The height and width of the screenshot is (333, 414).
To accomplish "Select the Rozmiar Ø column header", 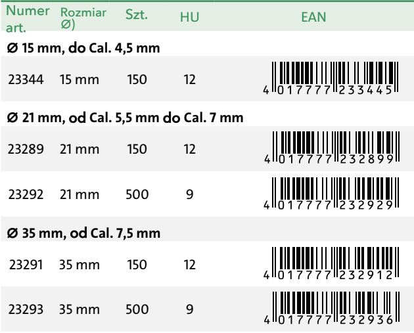I will tap(83, 18).
